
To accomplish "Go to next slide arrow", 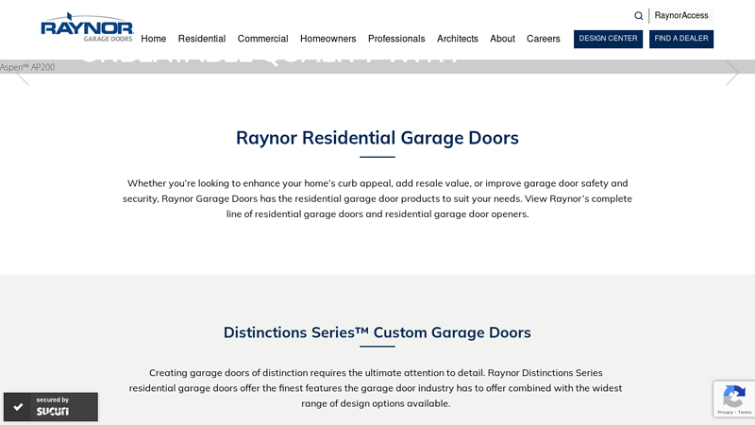I will coord(732,74).
